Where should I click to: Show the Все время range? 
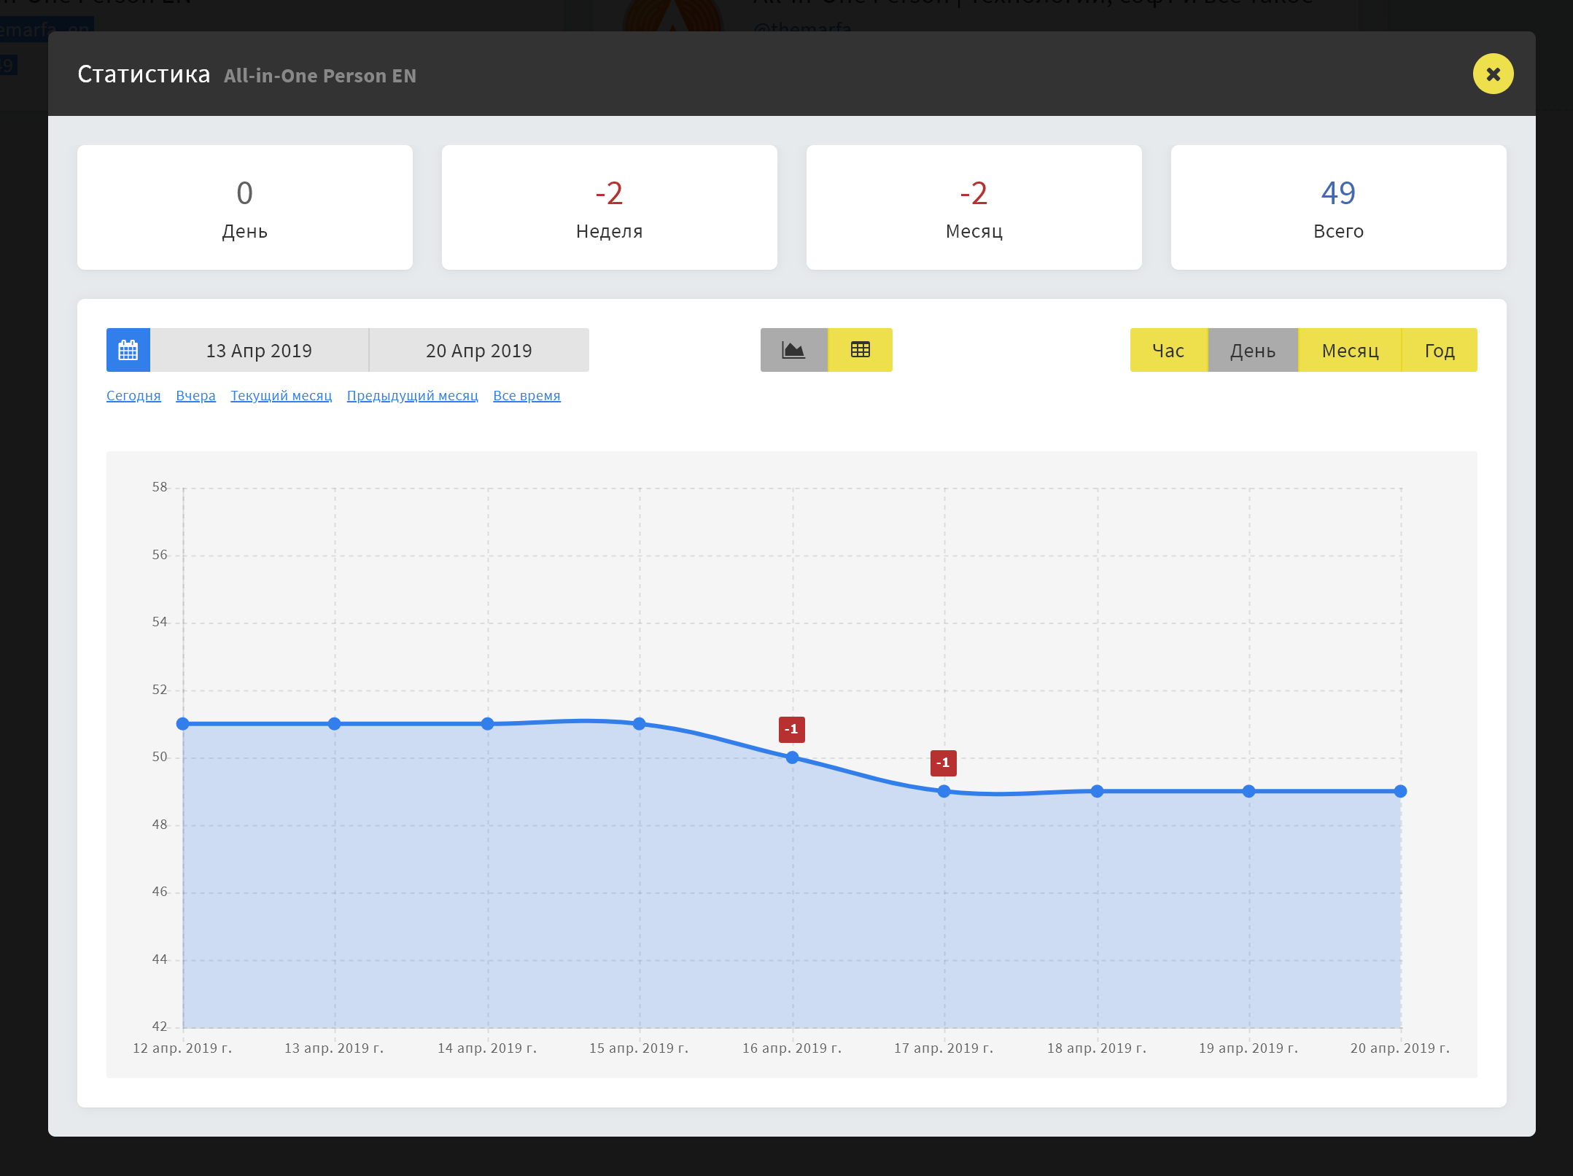click(x=527, y=396)
